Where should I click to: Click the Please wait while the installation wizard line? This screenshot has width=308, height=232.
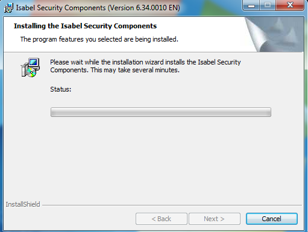145,62
